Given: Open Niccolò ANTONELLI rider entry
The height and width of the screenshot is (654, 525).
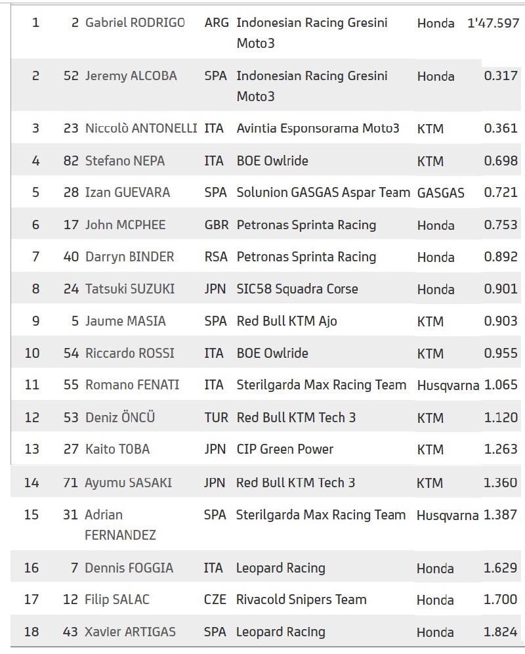Looking at the screenshot, I should pyautogui.click(x=141, y=128).
